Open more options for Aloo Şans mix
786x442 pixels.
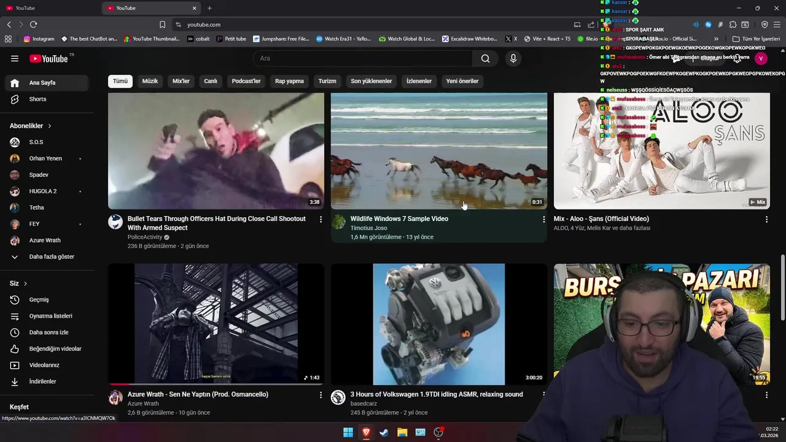coord(766,219)
